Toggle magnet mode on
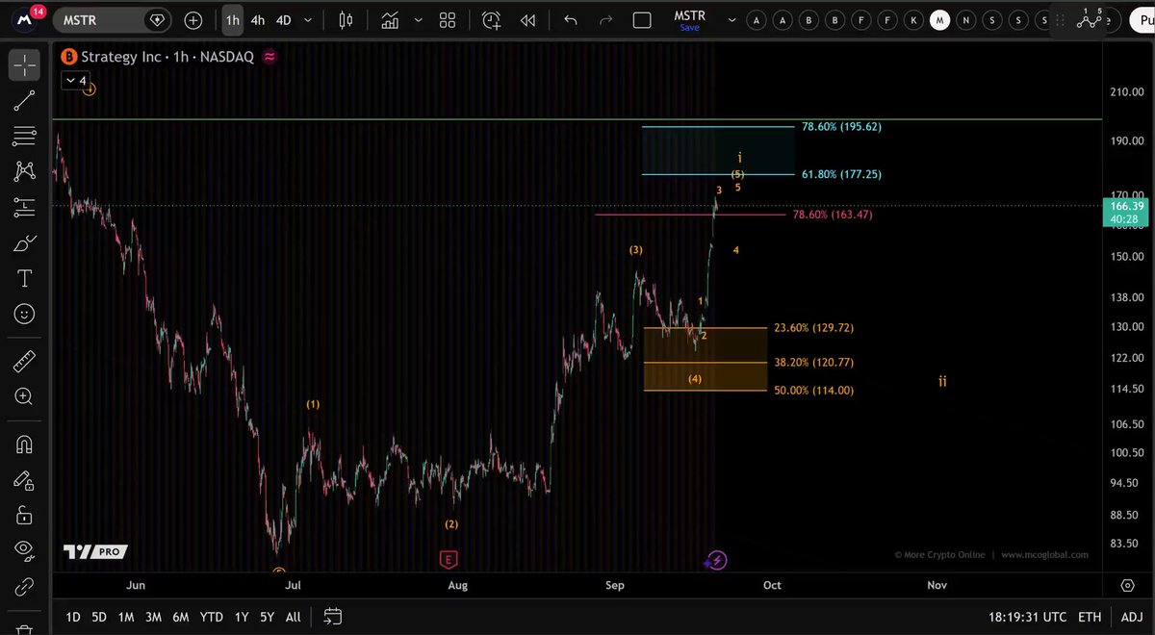The image size is (1155, 635). pos(24,444)
